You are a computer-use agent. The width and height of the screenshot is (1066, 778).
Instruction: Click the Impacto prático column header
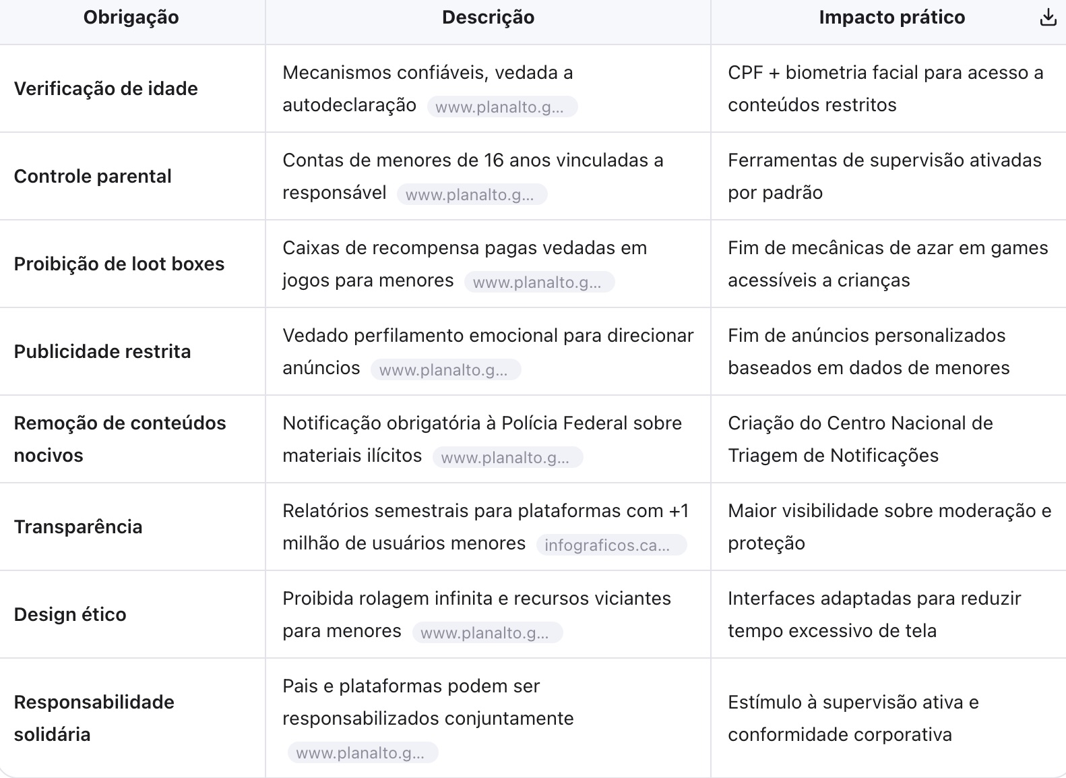click(891, 18)
